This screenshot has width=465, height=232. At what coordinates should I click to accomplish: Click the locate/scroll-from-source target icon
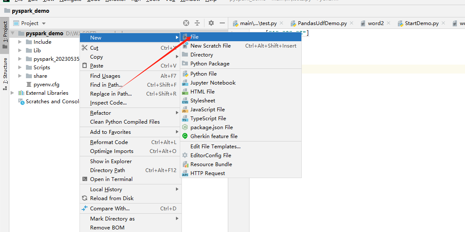point(186,23)
